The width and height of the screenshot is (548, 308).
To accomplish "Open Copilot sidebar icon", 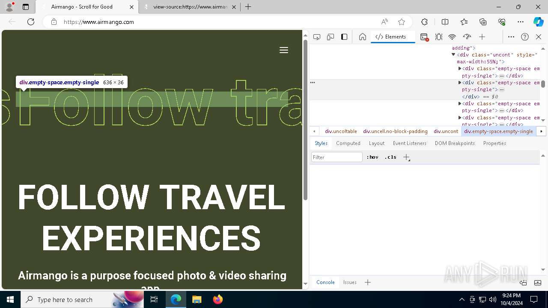I will [538, 22].
